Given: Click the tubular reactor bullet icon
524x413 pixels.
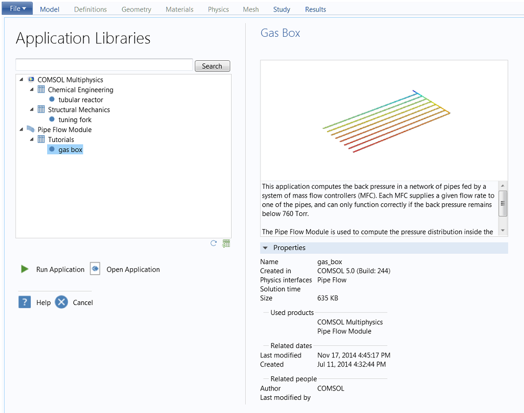Looking at the screenshot, I should 52,99.
